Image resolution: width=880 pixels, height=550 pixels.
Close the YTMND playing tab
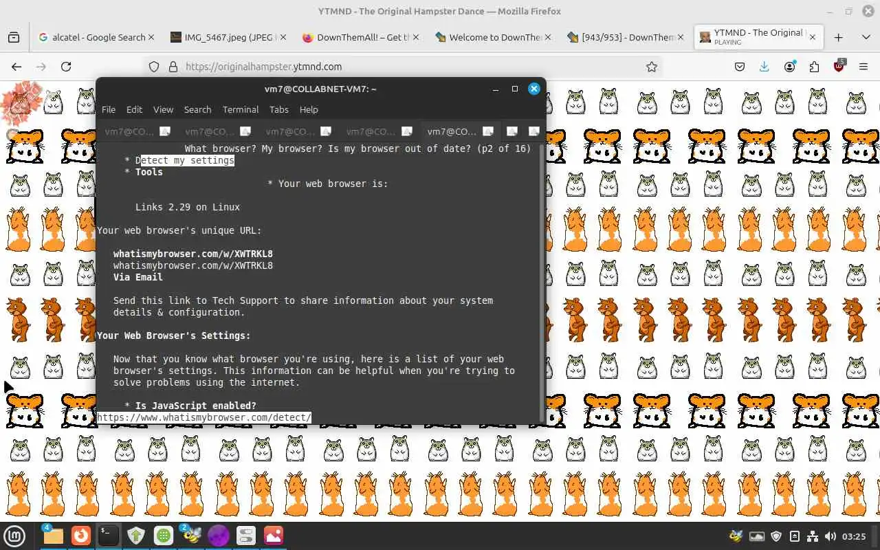coord(812,37)
